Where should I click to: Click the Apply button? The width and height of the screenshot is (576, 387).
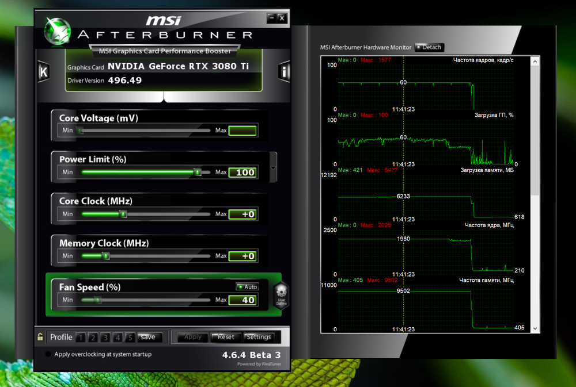pos(192,337)
